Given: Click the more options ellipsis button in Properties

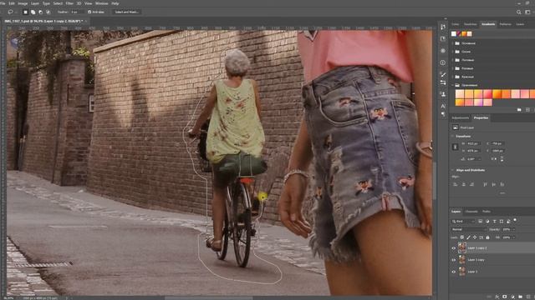Looking at the screenshot, I should [502, 193].
